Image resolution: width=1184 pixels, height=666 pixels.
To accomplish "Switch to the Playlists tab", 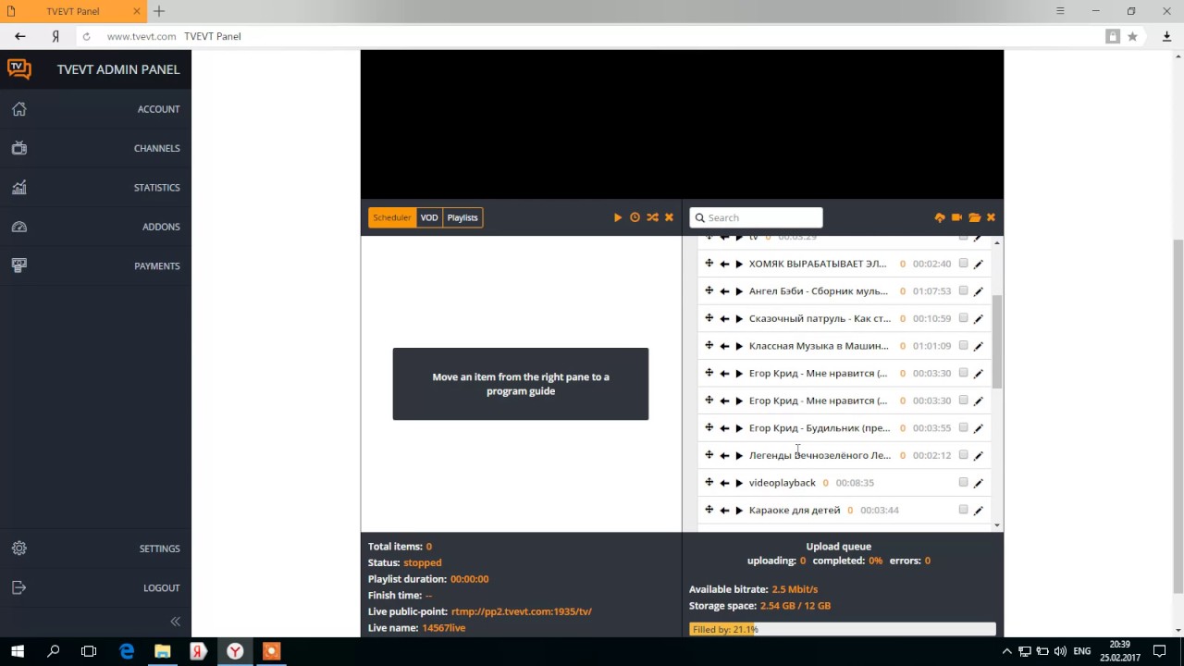I will (x=462, y=217).
